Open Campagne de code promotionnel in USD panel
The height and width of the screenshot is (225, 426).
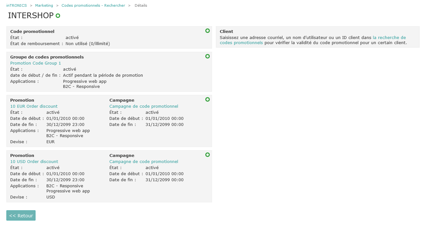(144, 161)
